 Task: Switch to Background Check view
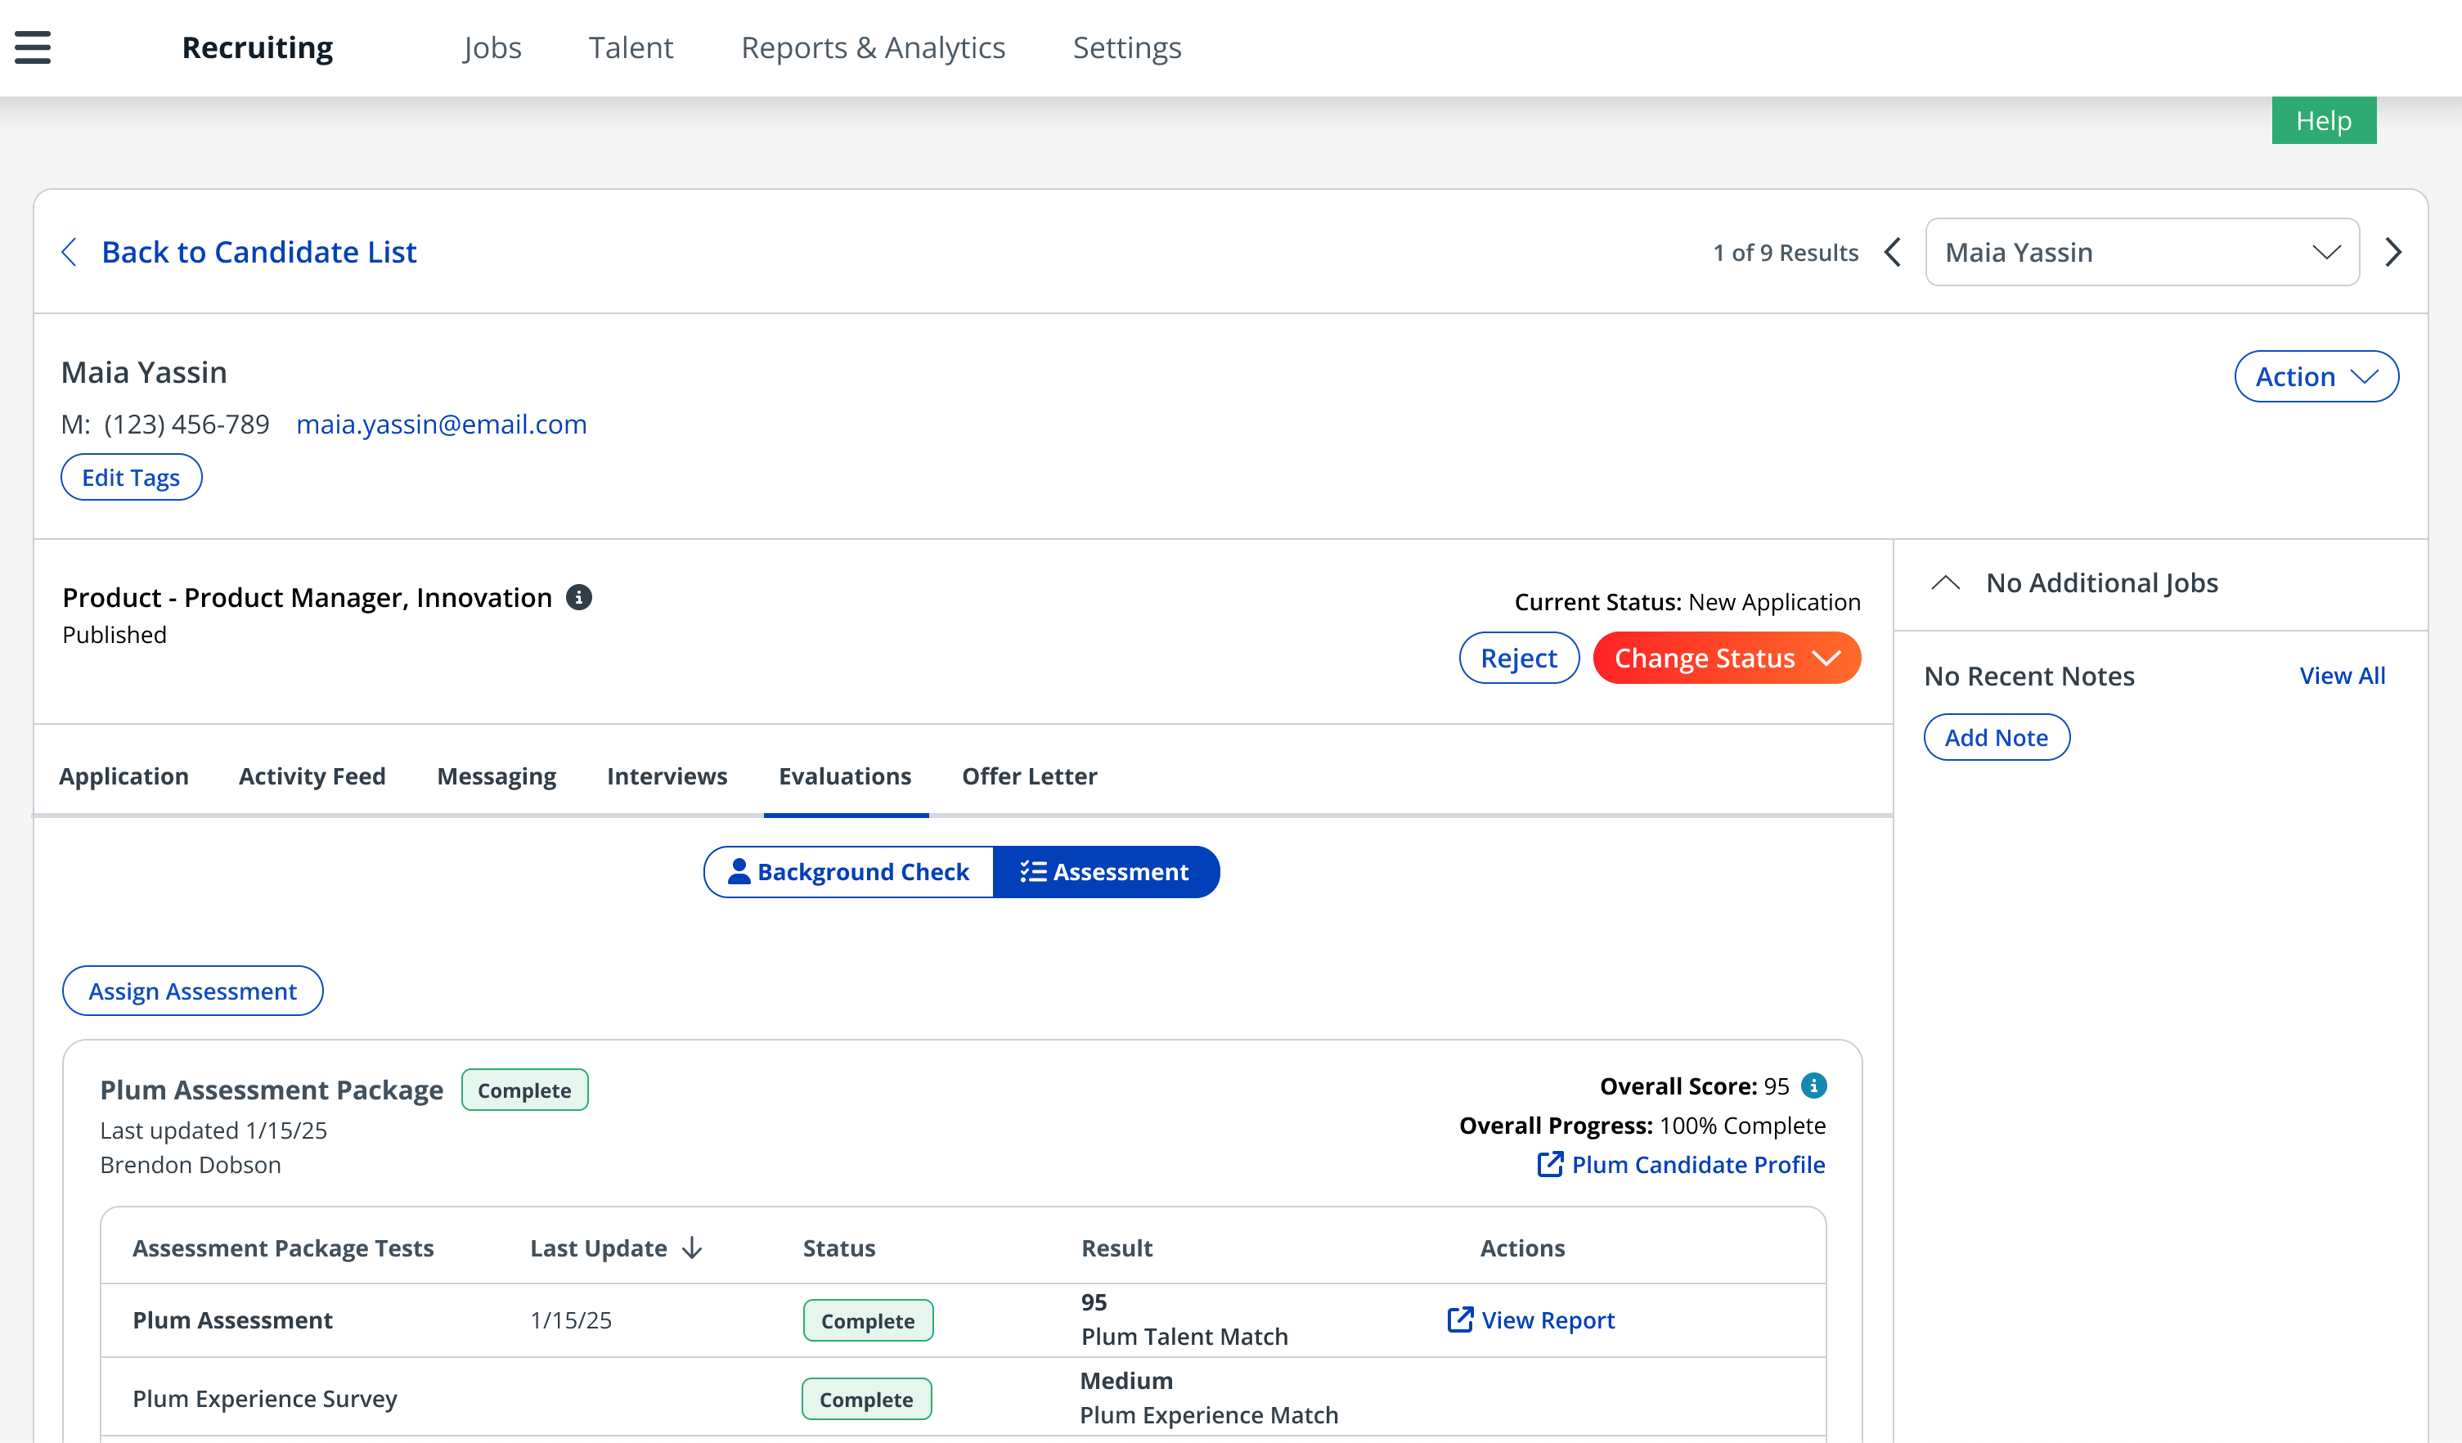[849, 871]
